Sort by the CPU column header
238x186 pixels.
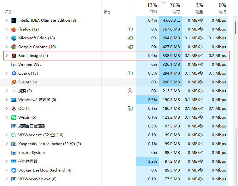153,12
